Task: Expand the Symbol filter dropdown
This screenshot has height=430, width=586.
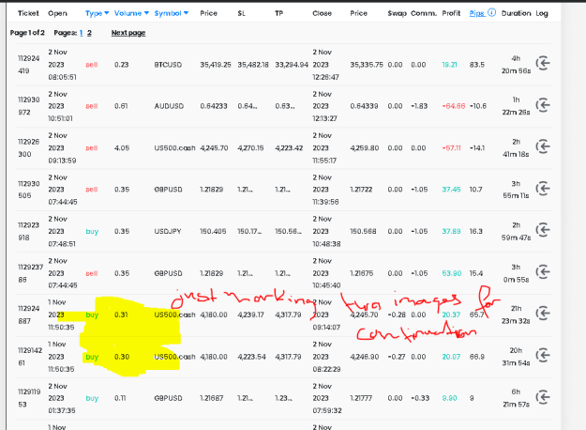Action: point(187,13)
